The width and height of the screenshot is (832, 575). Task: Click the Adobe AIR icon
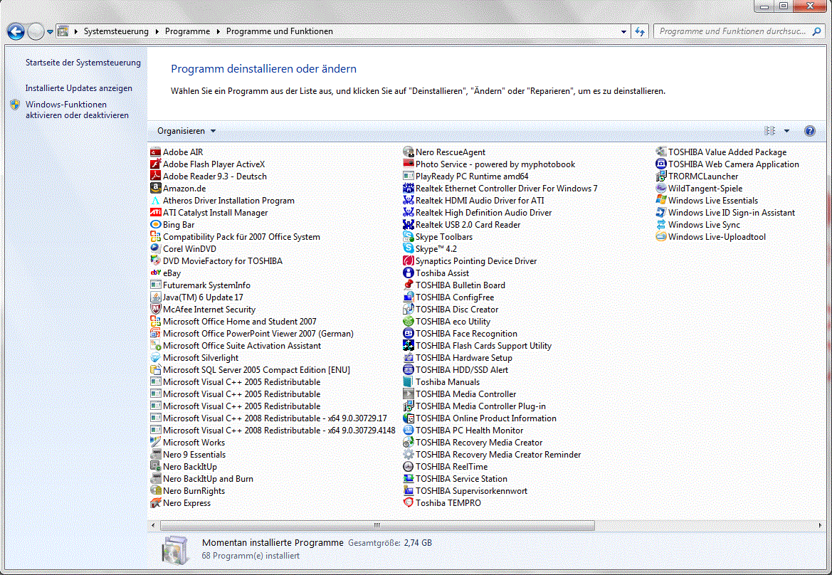tap(155, 152)
